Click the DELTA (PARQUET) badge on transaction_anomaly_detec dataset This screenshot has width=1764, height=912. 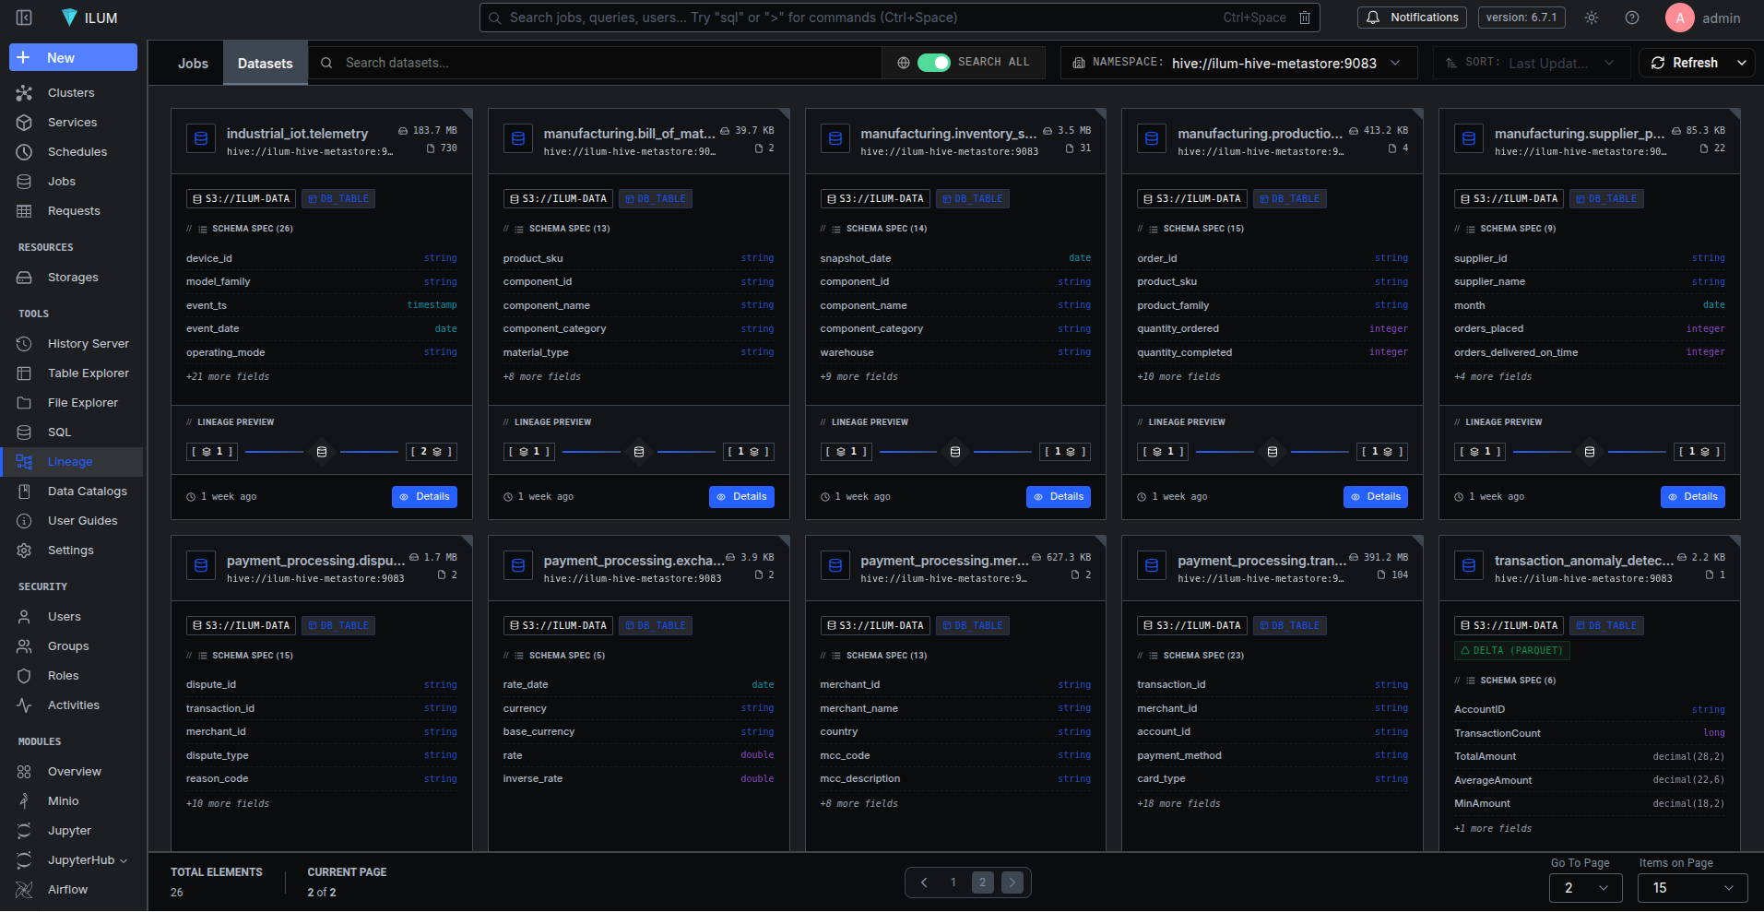[x=1511, y=650]
